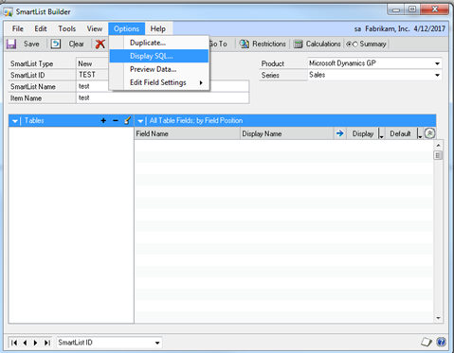Click the Clear button label
The image size is (454, 353).
click(x=77, y=44)
